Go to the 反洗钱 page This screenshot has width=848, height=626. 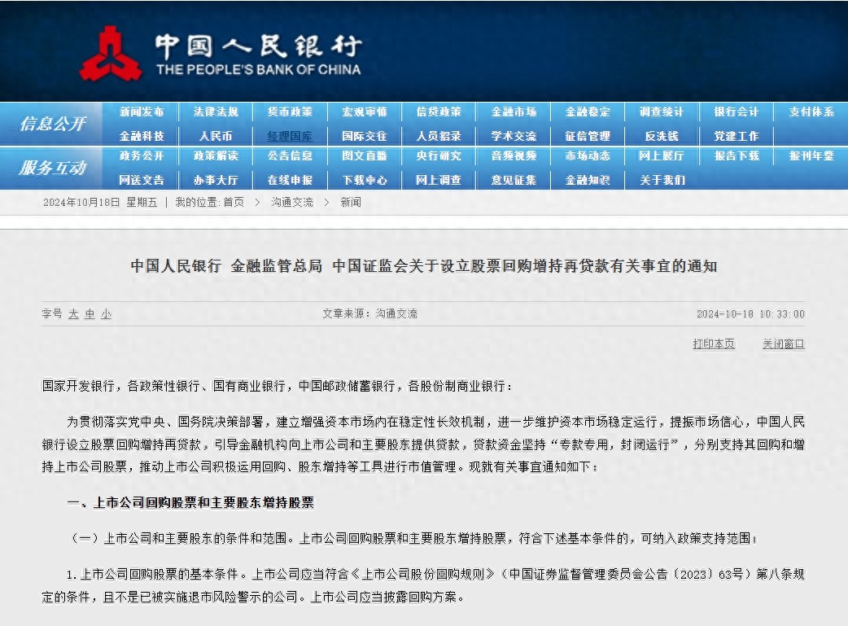click(x=661, y=135)
